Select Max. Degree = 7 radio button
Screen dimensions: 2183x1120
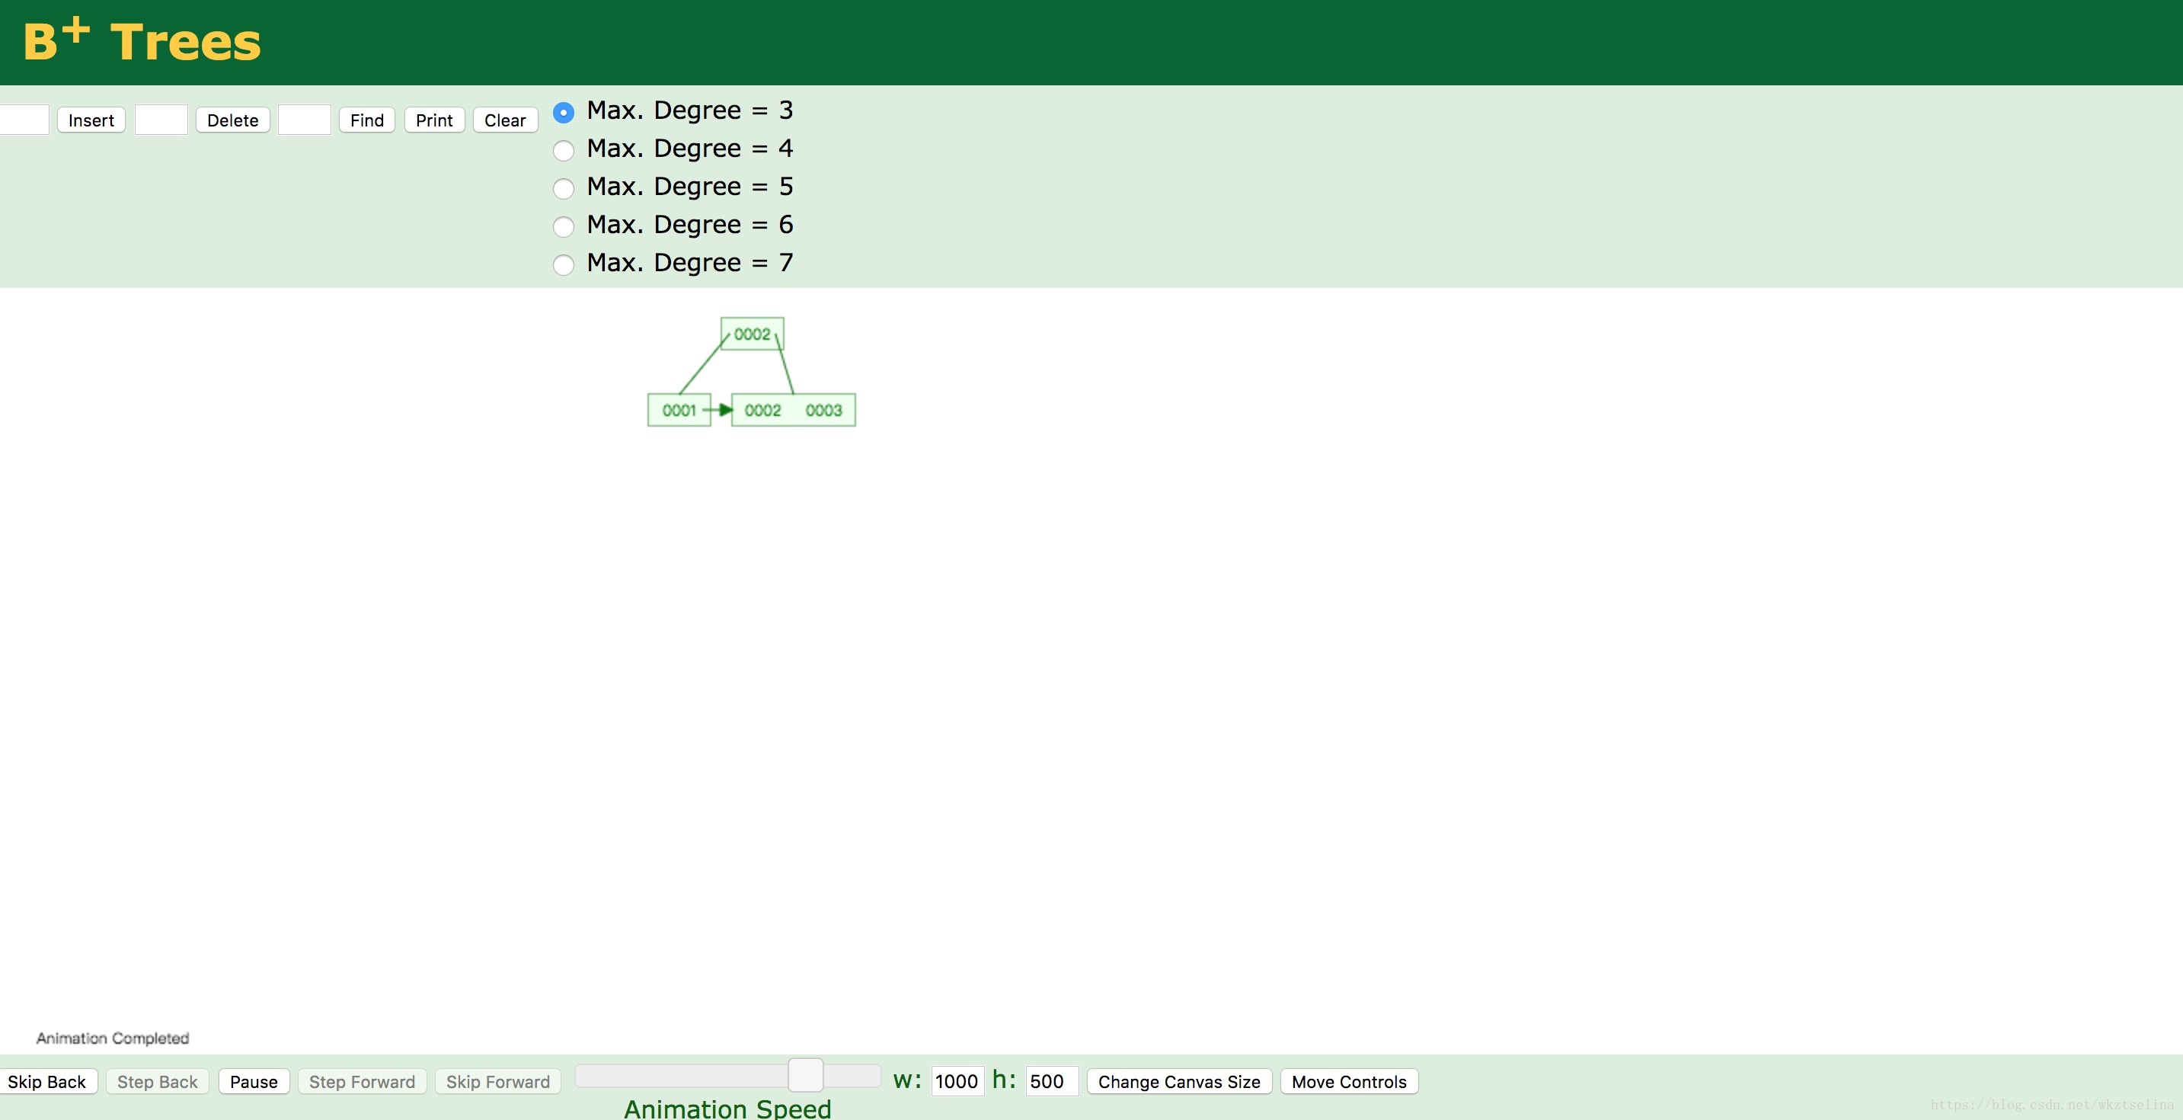click(564, 264)
